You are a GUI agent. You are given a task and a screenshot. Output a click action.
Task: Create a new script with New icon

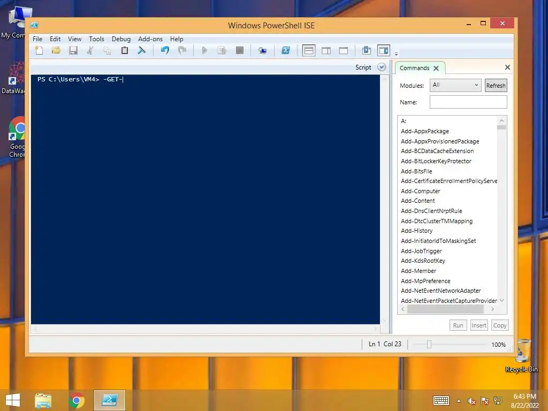point(39,50)
